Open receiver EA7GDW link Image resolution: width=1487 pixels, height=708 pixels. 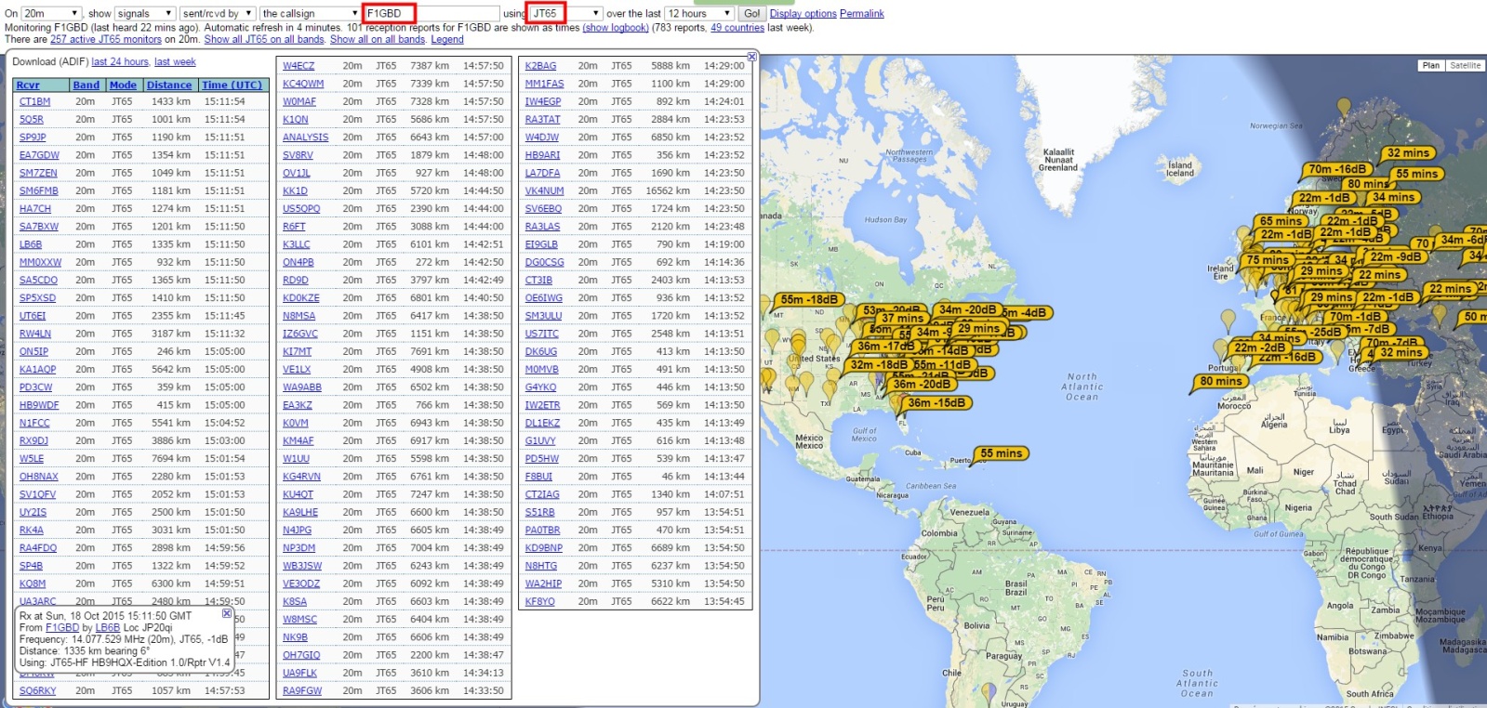[39, 155]
